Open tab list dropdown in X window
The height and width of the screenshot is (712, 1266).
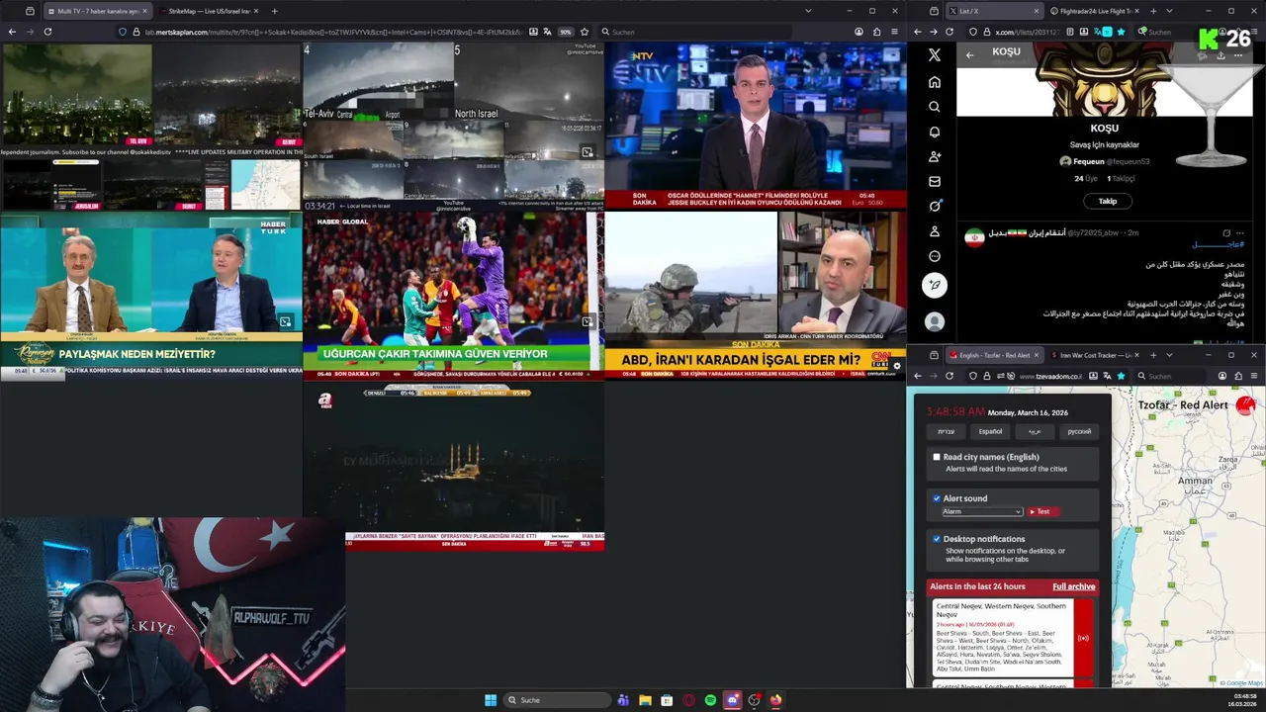(1169, 11)
